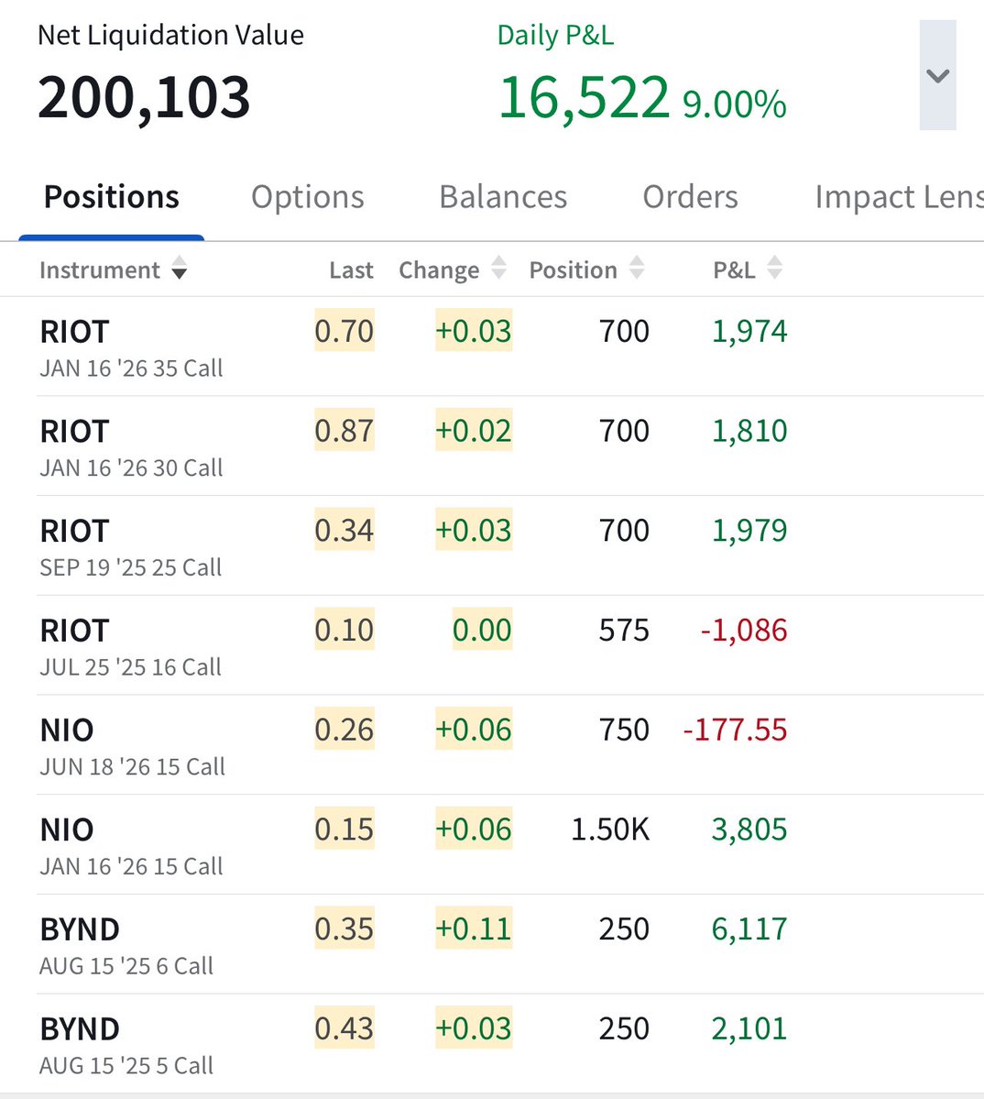Sort by Instrument column arrow

coord(180,268)
